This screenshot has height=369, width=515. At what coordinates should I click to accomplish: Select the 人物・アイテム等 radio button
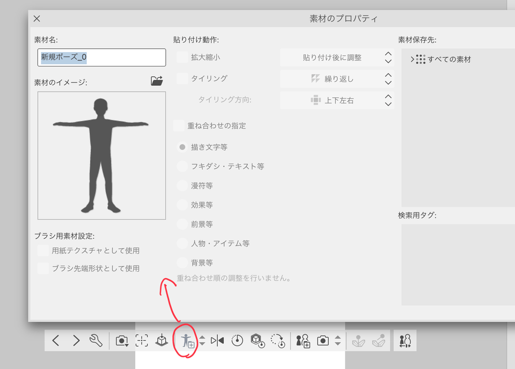[x=182, y=243]
